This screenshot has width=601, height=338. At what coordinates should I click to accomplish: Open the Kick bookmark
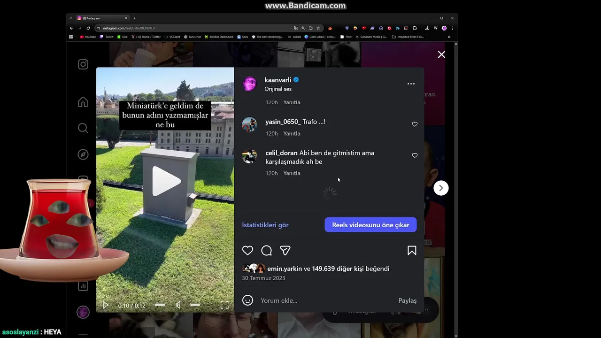[x=123, y=37]
